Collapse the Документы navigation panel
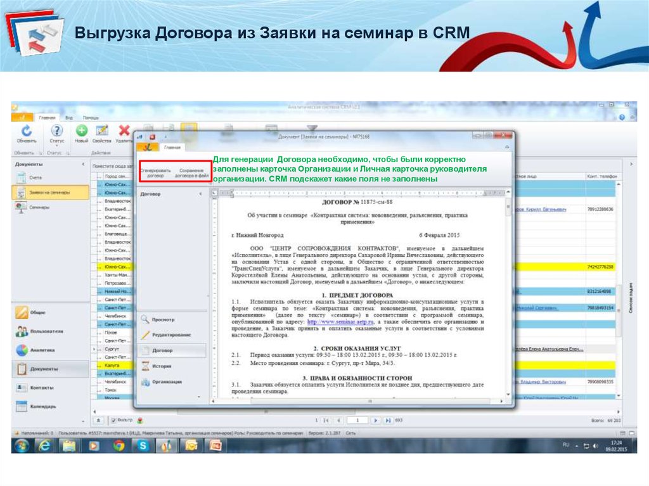Viewport: 649px width, 486px height. click(84, 165)
